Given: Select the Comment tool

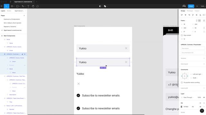Looking at the screenshot, I should click(38, 6).
